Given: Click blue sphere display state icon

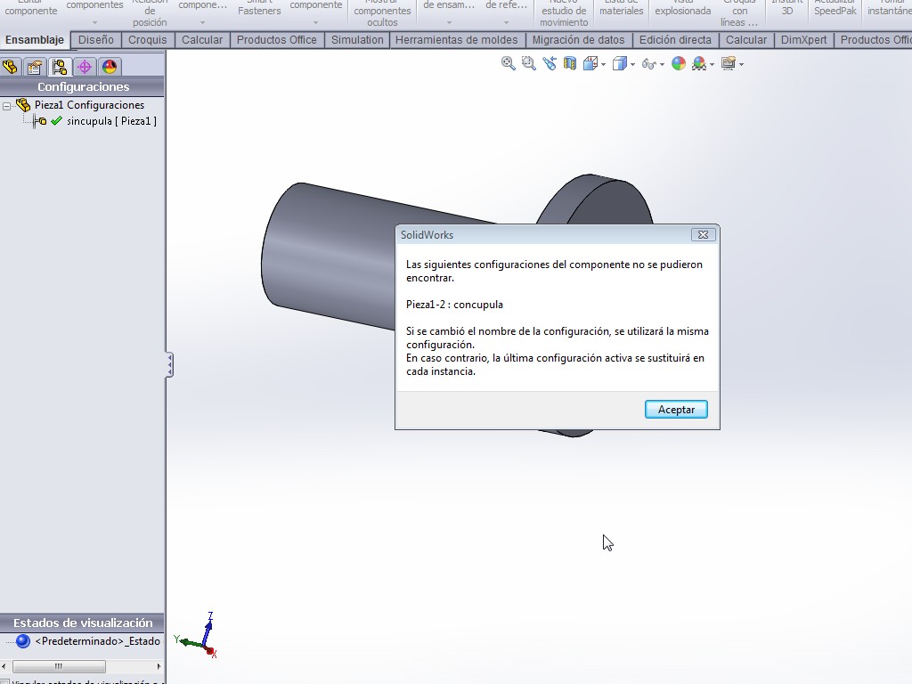Looking at the screenshot, I should pyautogui.click(x=22, y=641).
